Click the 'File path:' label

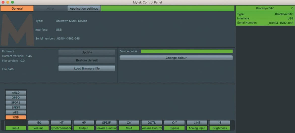tap(8, 69)
